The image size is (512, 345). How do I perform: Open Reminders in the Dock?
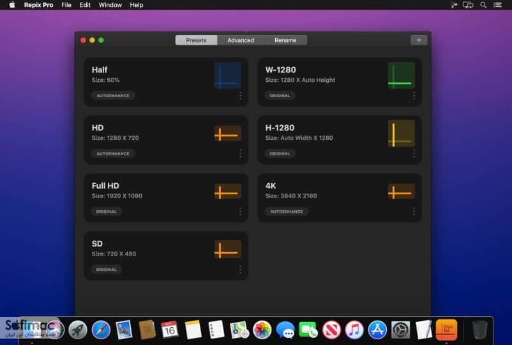216,330
